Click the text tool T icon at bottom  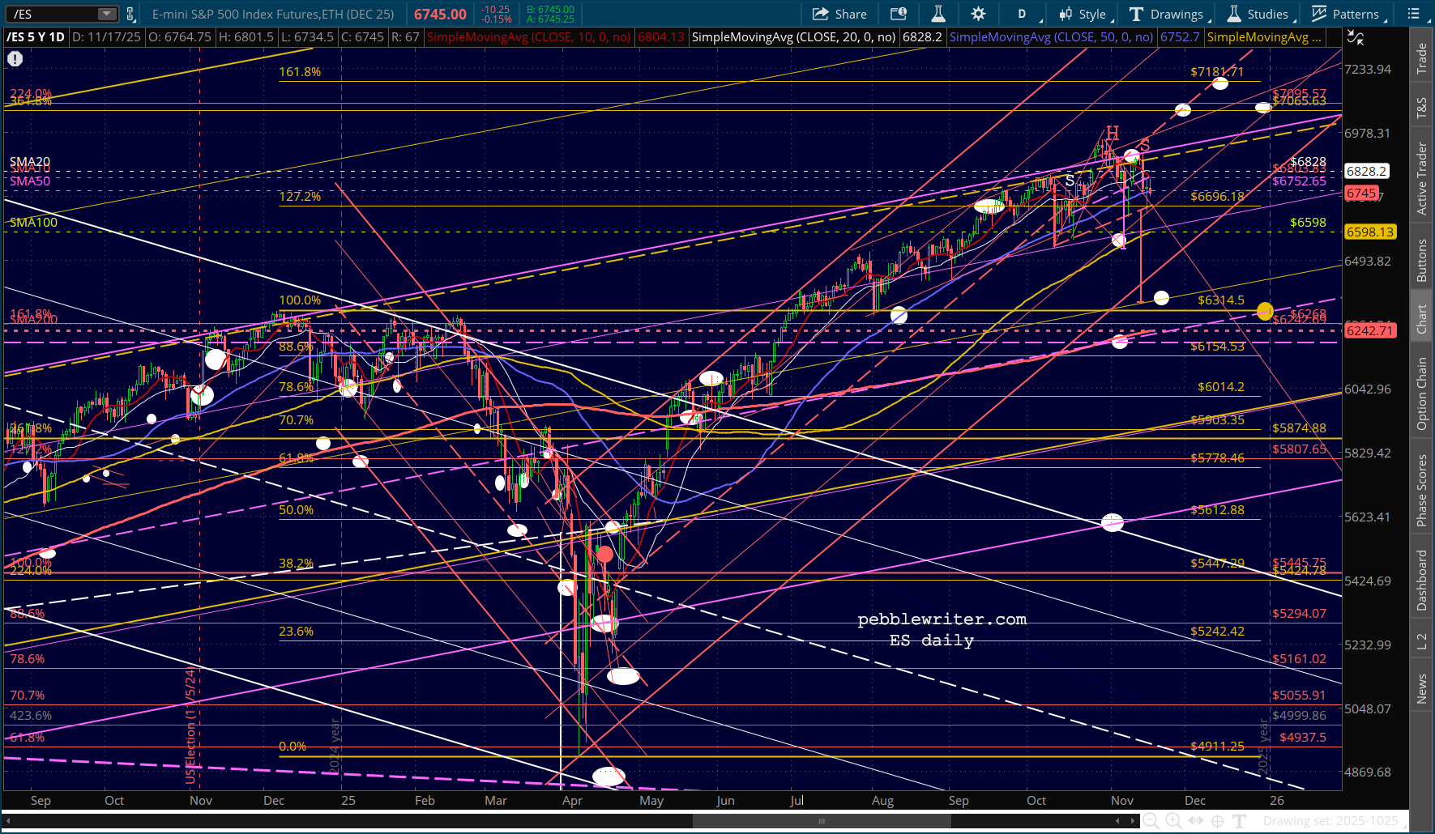[1239, 821]
